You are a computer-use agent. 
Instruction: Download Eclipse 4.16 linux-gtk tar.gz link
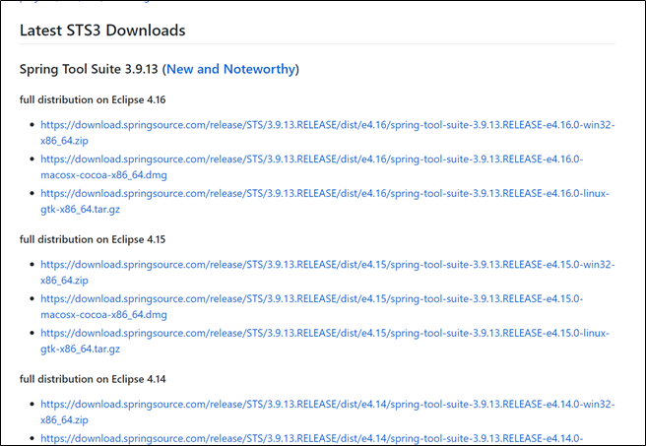(325, 201)
